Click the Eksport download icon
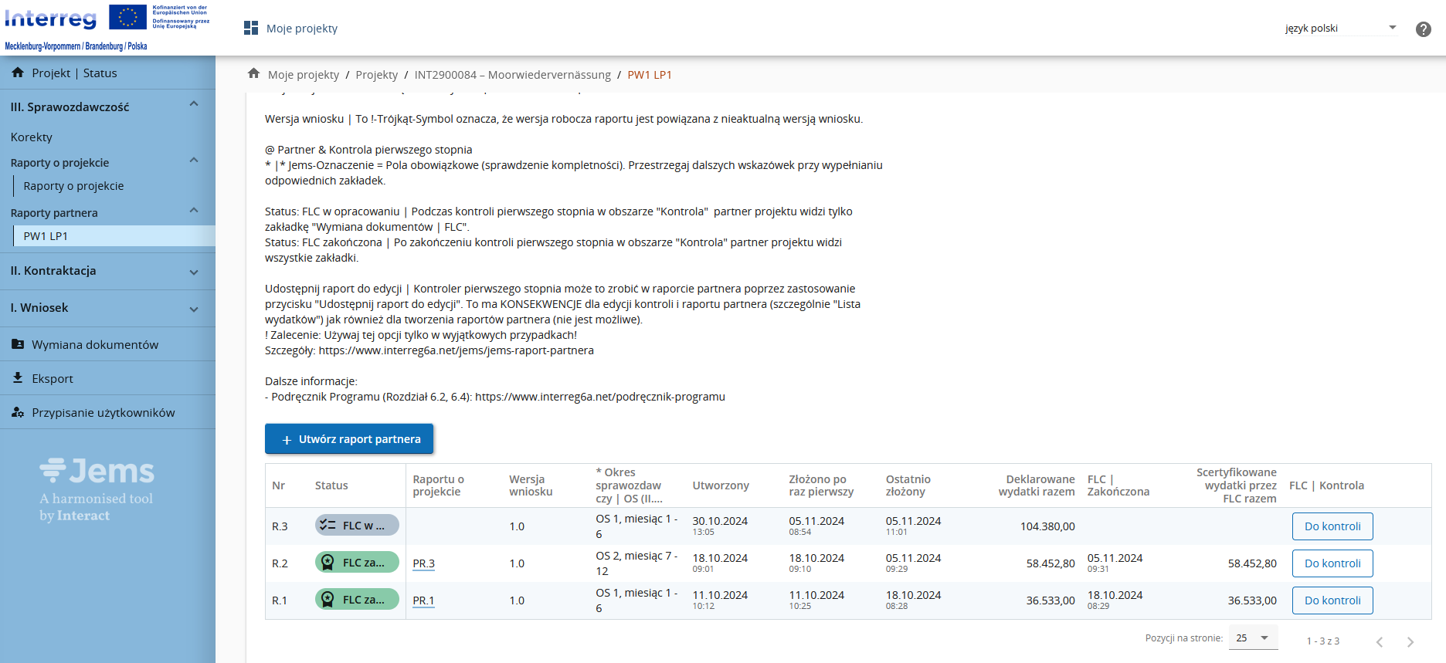This screenshot has width=1446, height=663. click(18, 378)
